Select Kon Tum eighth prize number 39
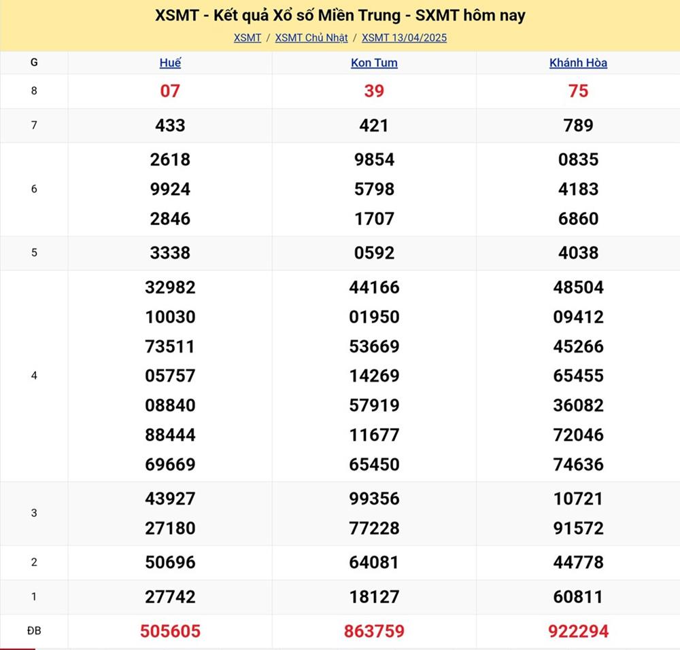The height and width of the screenshot is (650, 680). pos(374,91)
